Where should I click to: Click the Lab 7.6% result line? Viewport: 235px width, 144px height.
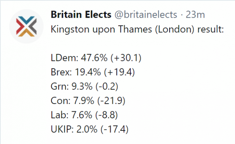tap(84, 115)
